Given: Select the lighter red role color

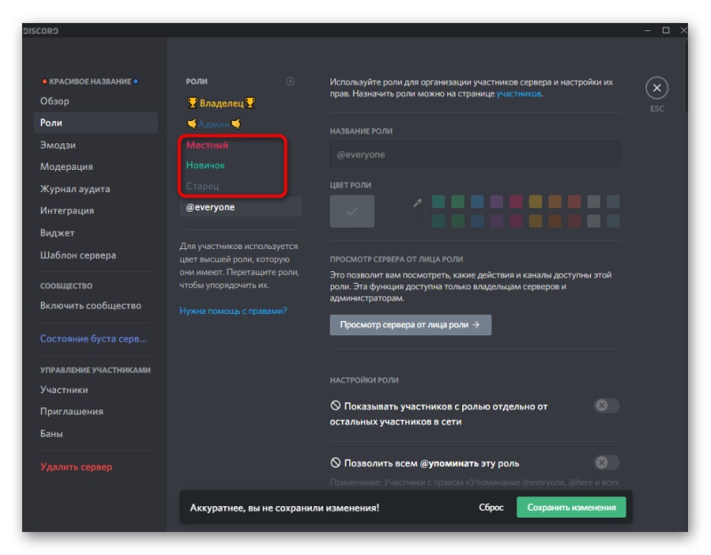Looking at the screenshot, I should coord(574,202).
